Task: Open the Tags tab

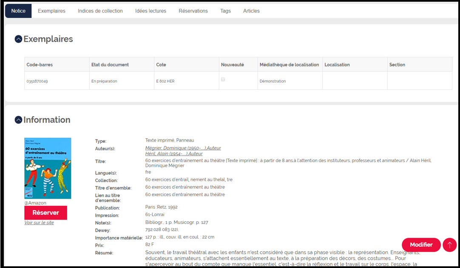Action: 226,11
